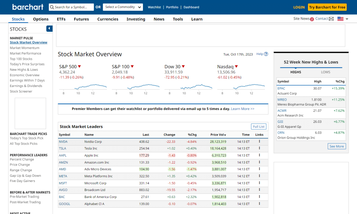This screenshot has width=357, height=214.
Task: Switch to the Options tab
Action: click(x=40, y=19)
